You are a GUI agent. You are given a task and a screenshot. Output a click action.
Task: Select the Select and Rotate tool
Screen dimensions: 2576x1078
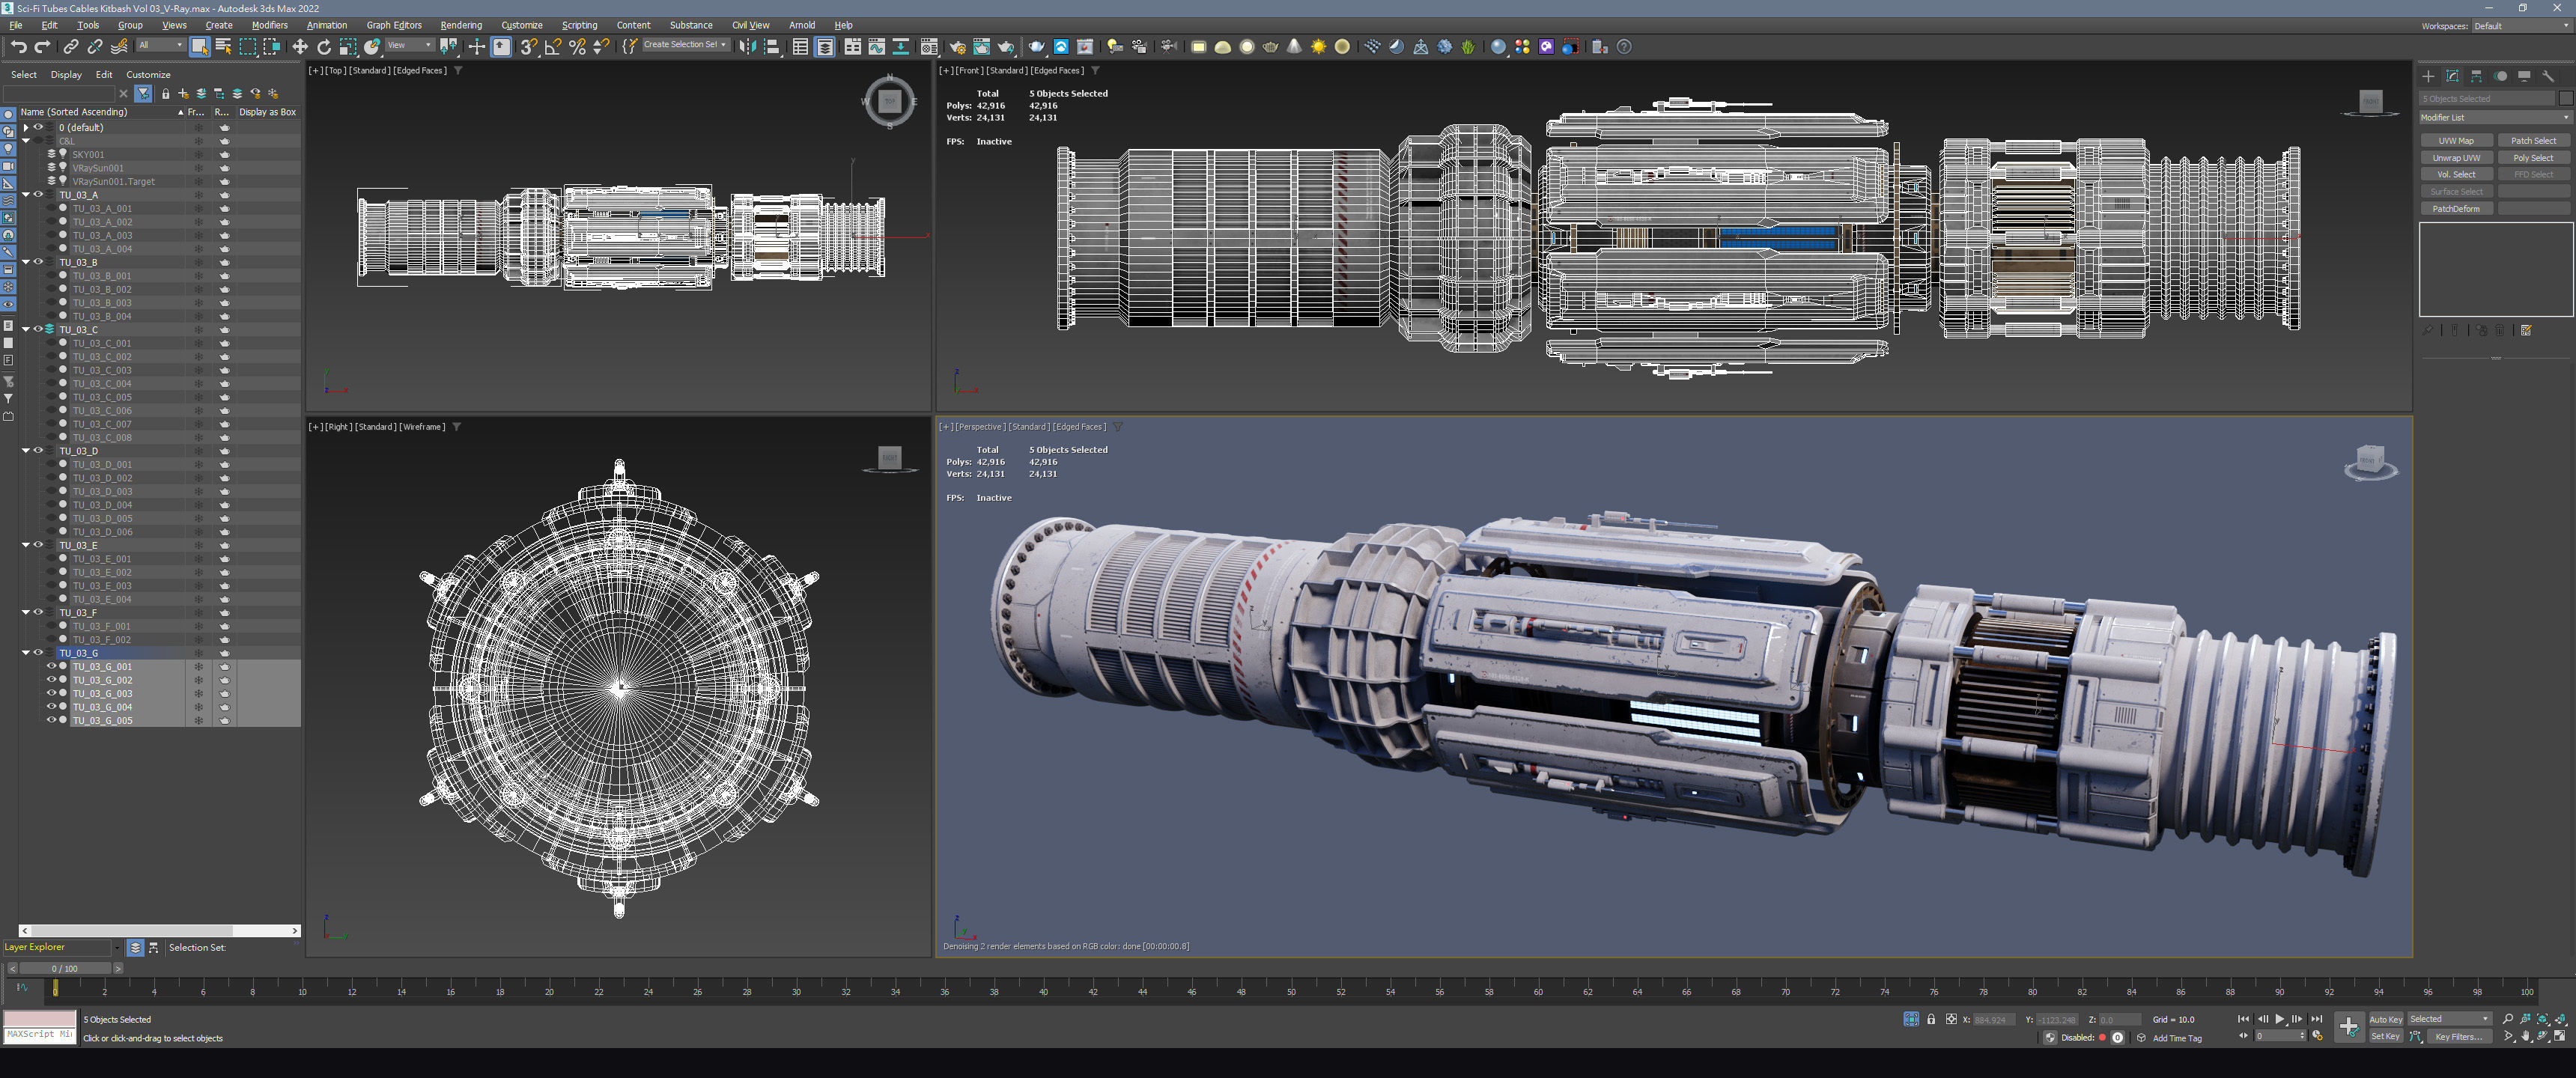click(324, 47)
